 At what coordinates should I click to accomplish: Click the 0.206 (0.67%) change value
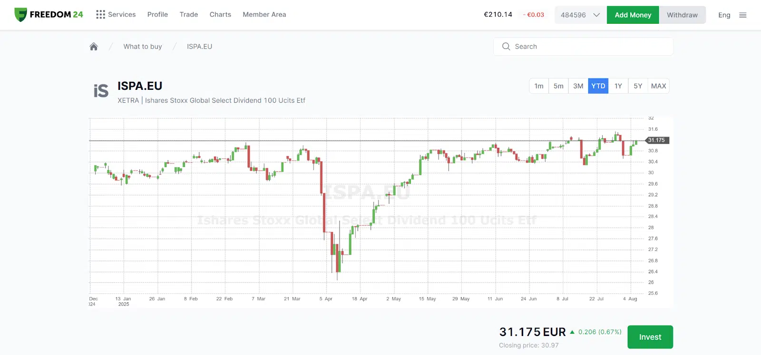pyautogui.click(x=600, y=332)
